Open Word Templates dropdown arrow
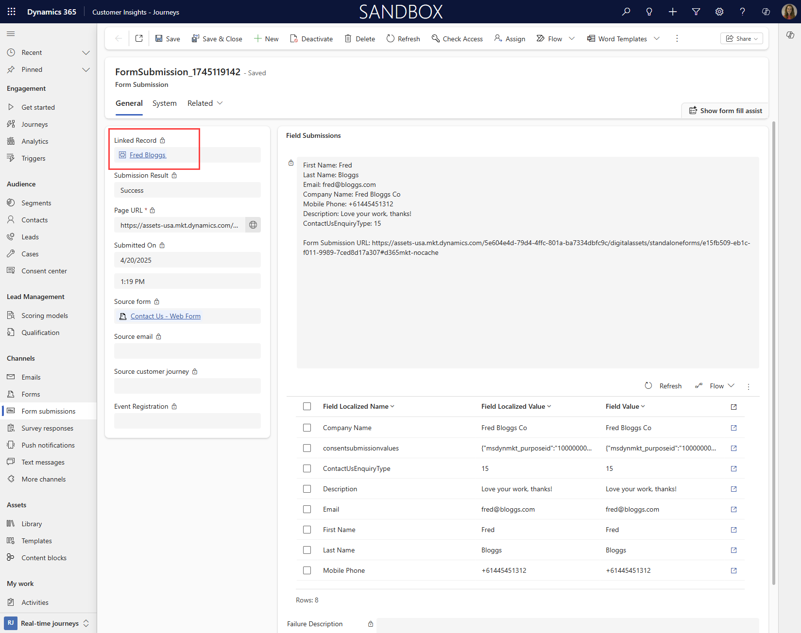801x633 pixels. [x=657, y=38]
